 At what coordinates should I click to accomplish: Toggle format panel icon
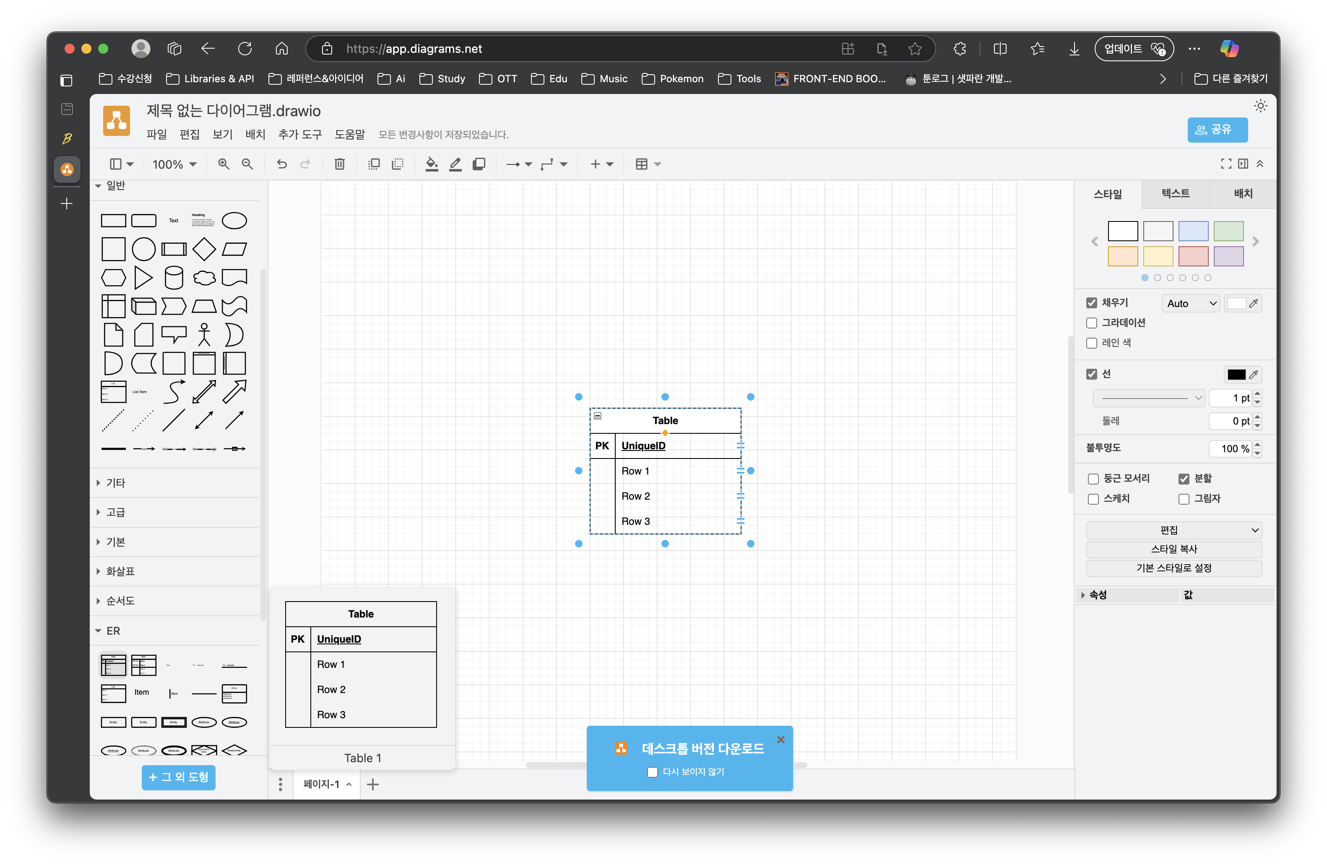1243,164
